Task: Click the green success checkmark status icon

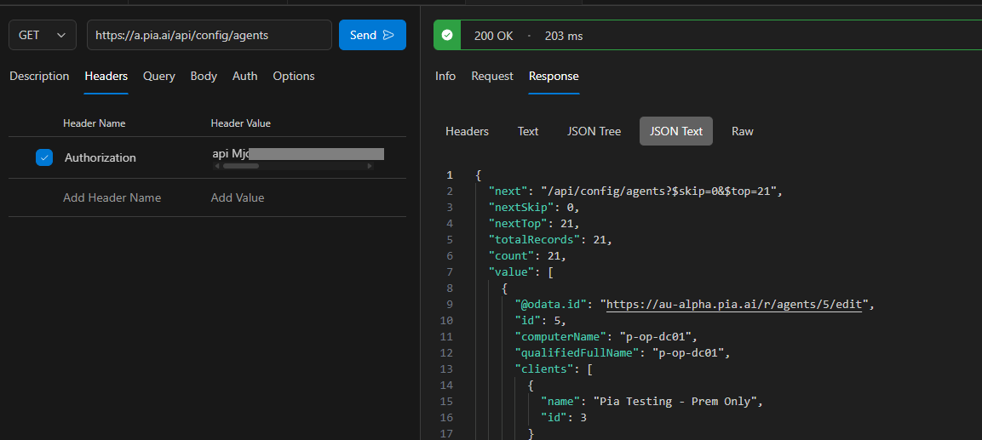Action: click(x=447, y=36)
